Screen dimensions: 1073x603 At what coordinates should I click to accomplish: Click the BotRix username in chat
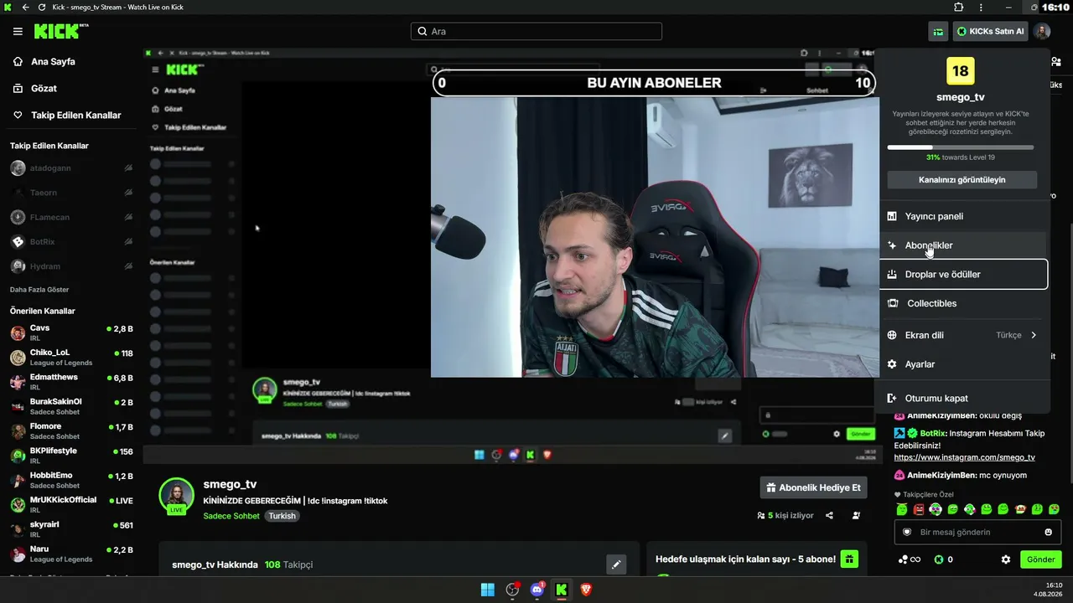pyautogui.click(x=931, y=433)
